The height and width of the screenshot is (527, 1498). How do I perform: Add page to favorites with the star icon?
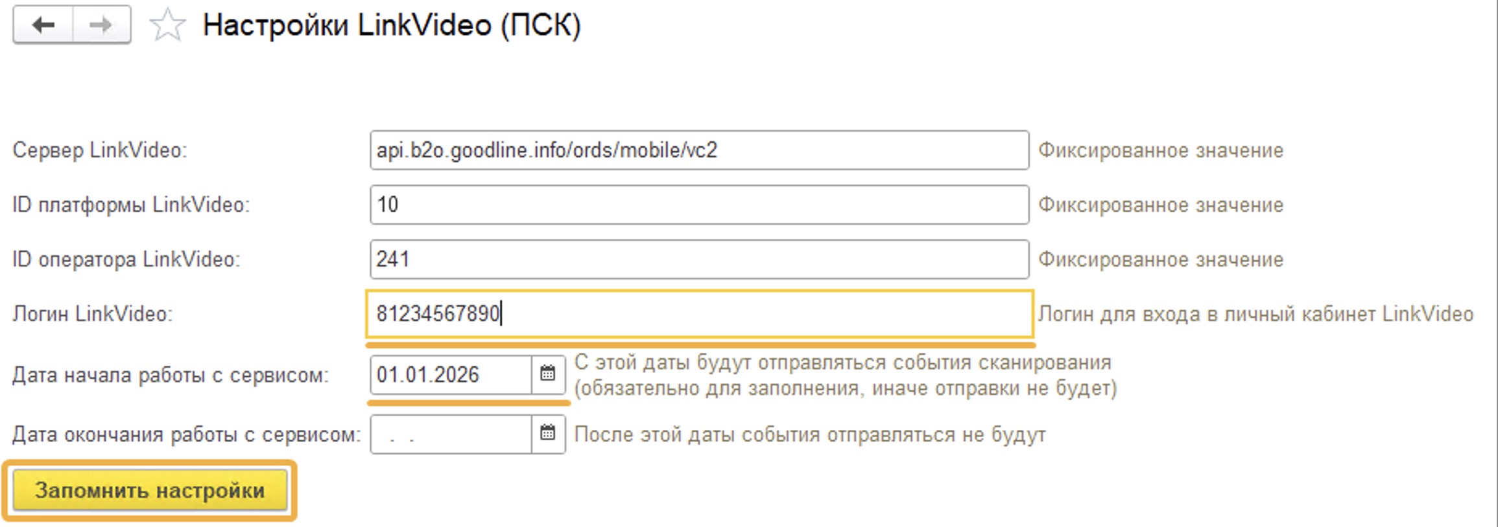168,26
